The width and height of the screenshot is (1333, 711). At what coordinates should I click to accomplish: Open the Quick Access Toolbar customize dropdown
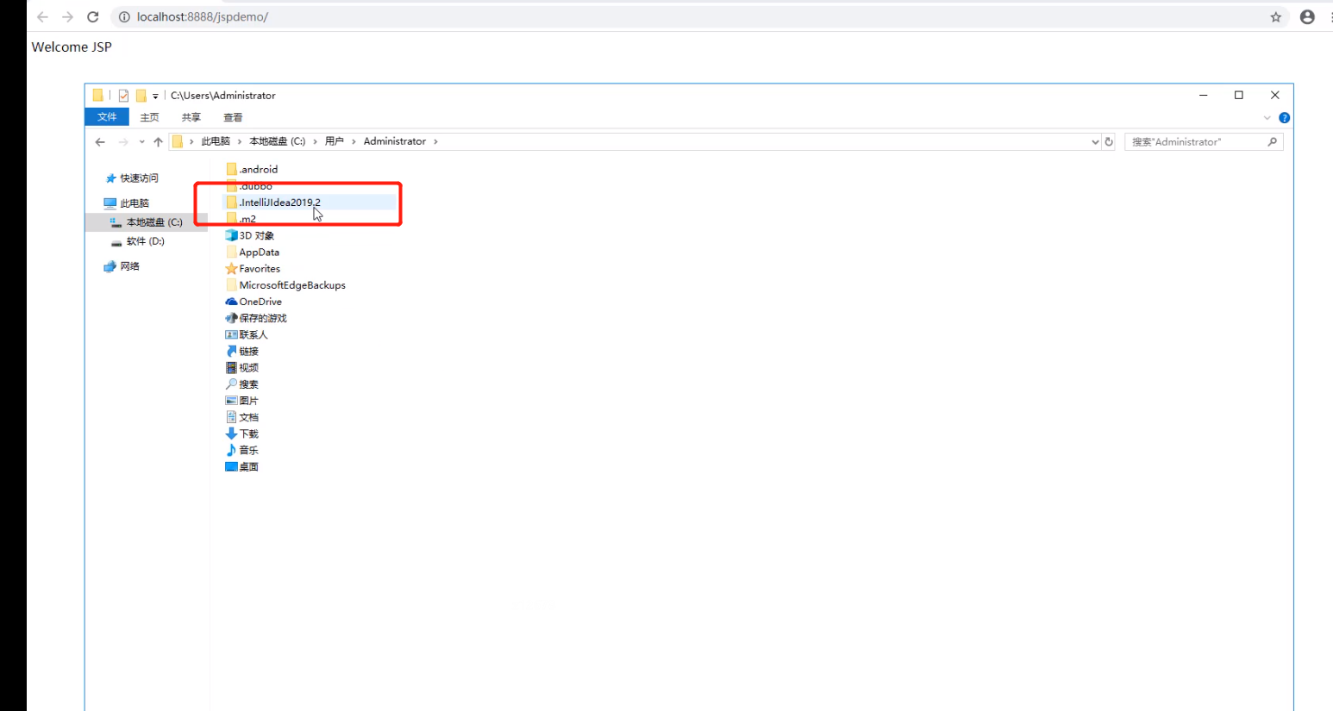(155, 97)
